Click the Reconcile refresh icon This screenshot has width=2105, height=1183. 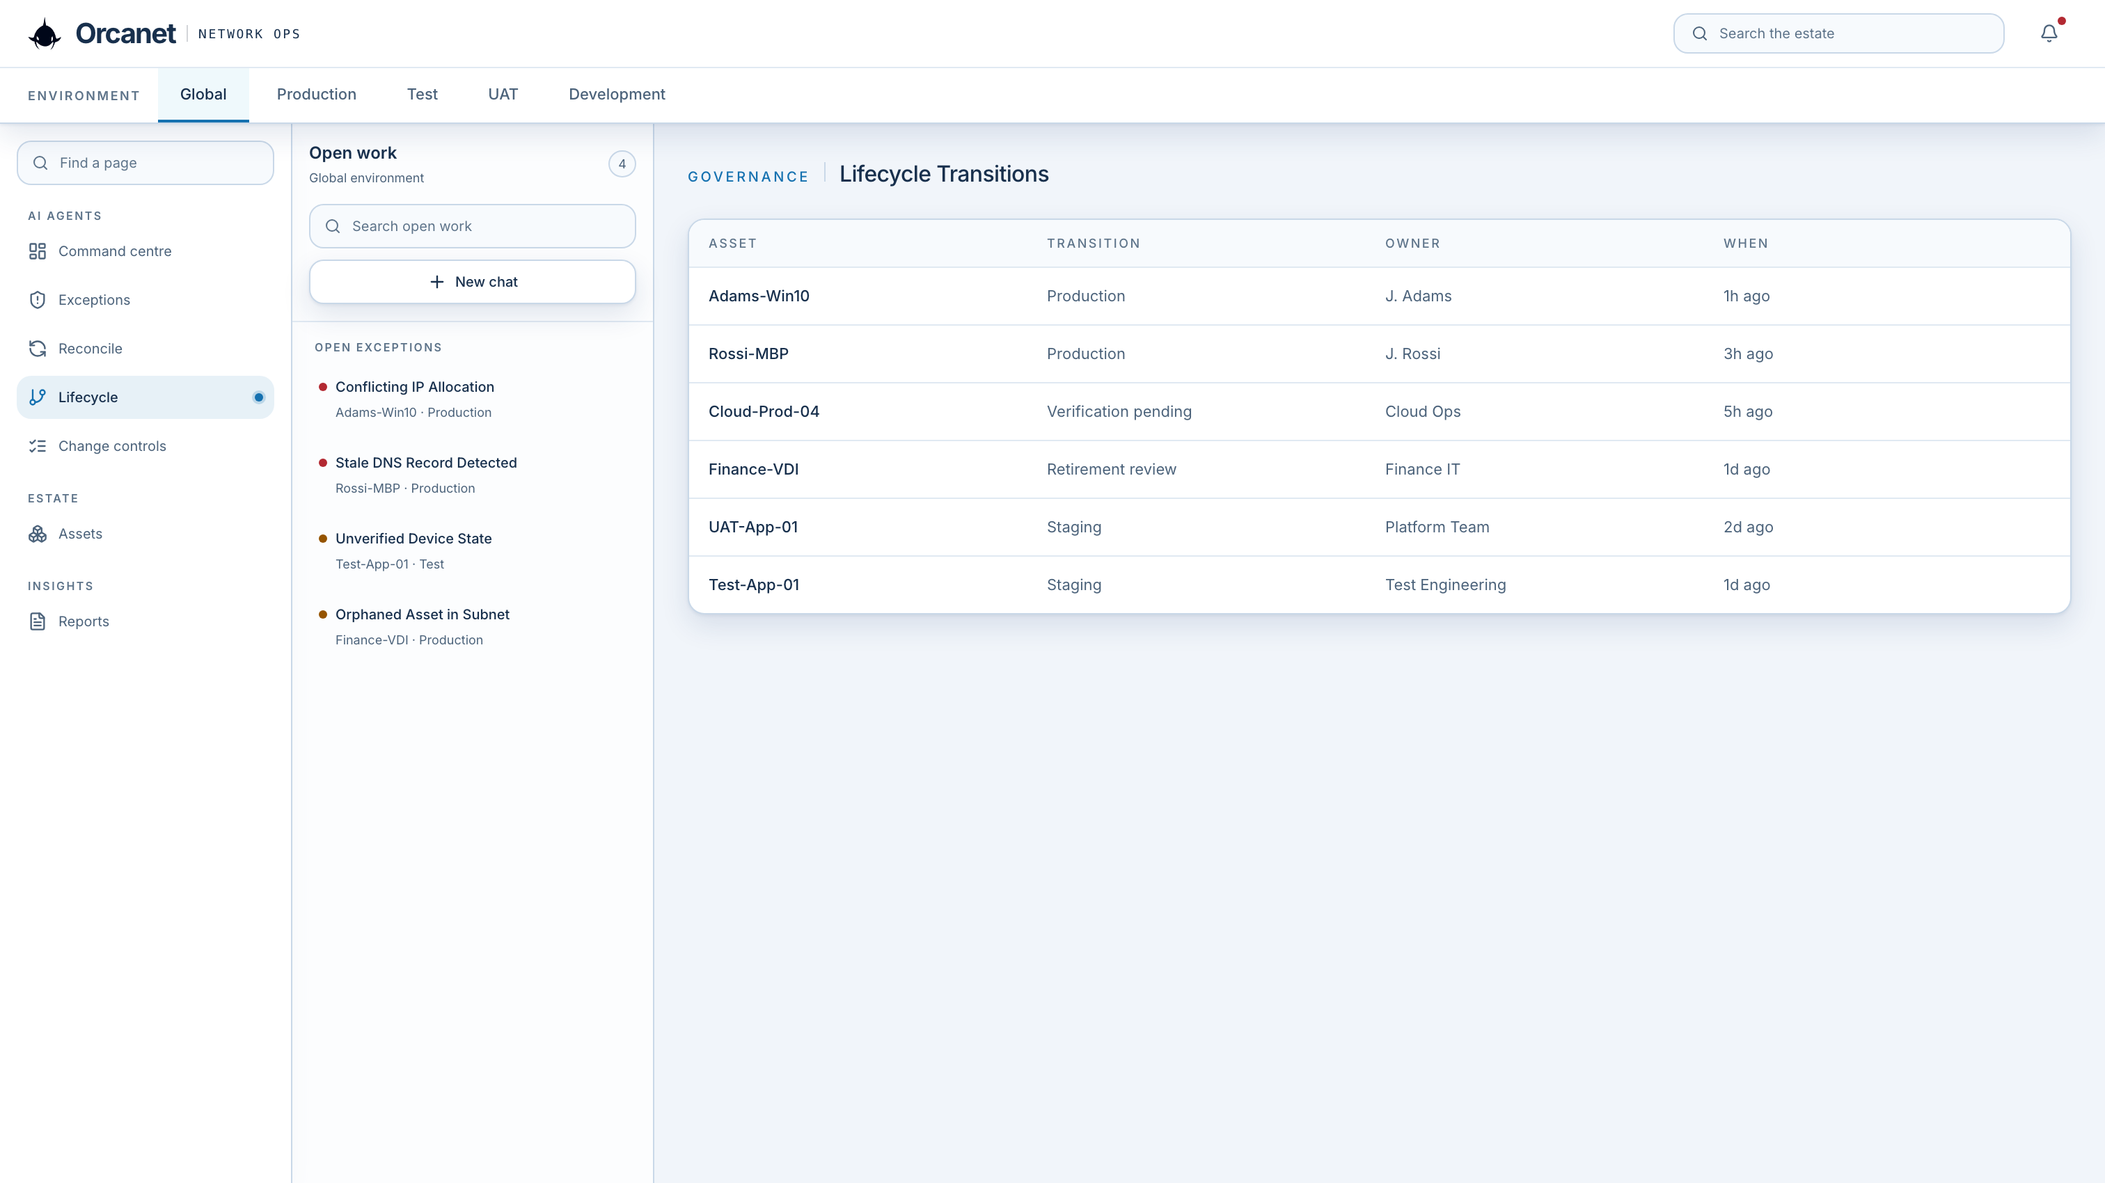[38, 349]
